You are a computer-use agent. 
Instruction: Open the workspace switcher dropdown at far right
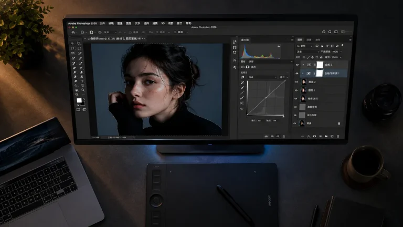pos(346,32)
